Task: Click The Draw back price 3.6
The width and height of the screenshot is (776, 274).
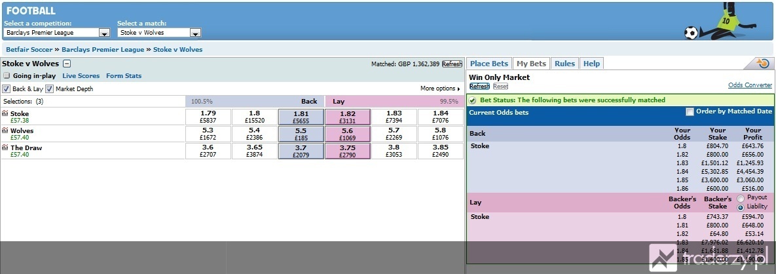Action: coord(208,151)
